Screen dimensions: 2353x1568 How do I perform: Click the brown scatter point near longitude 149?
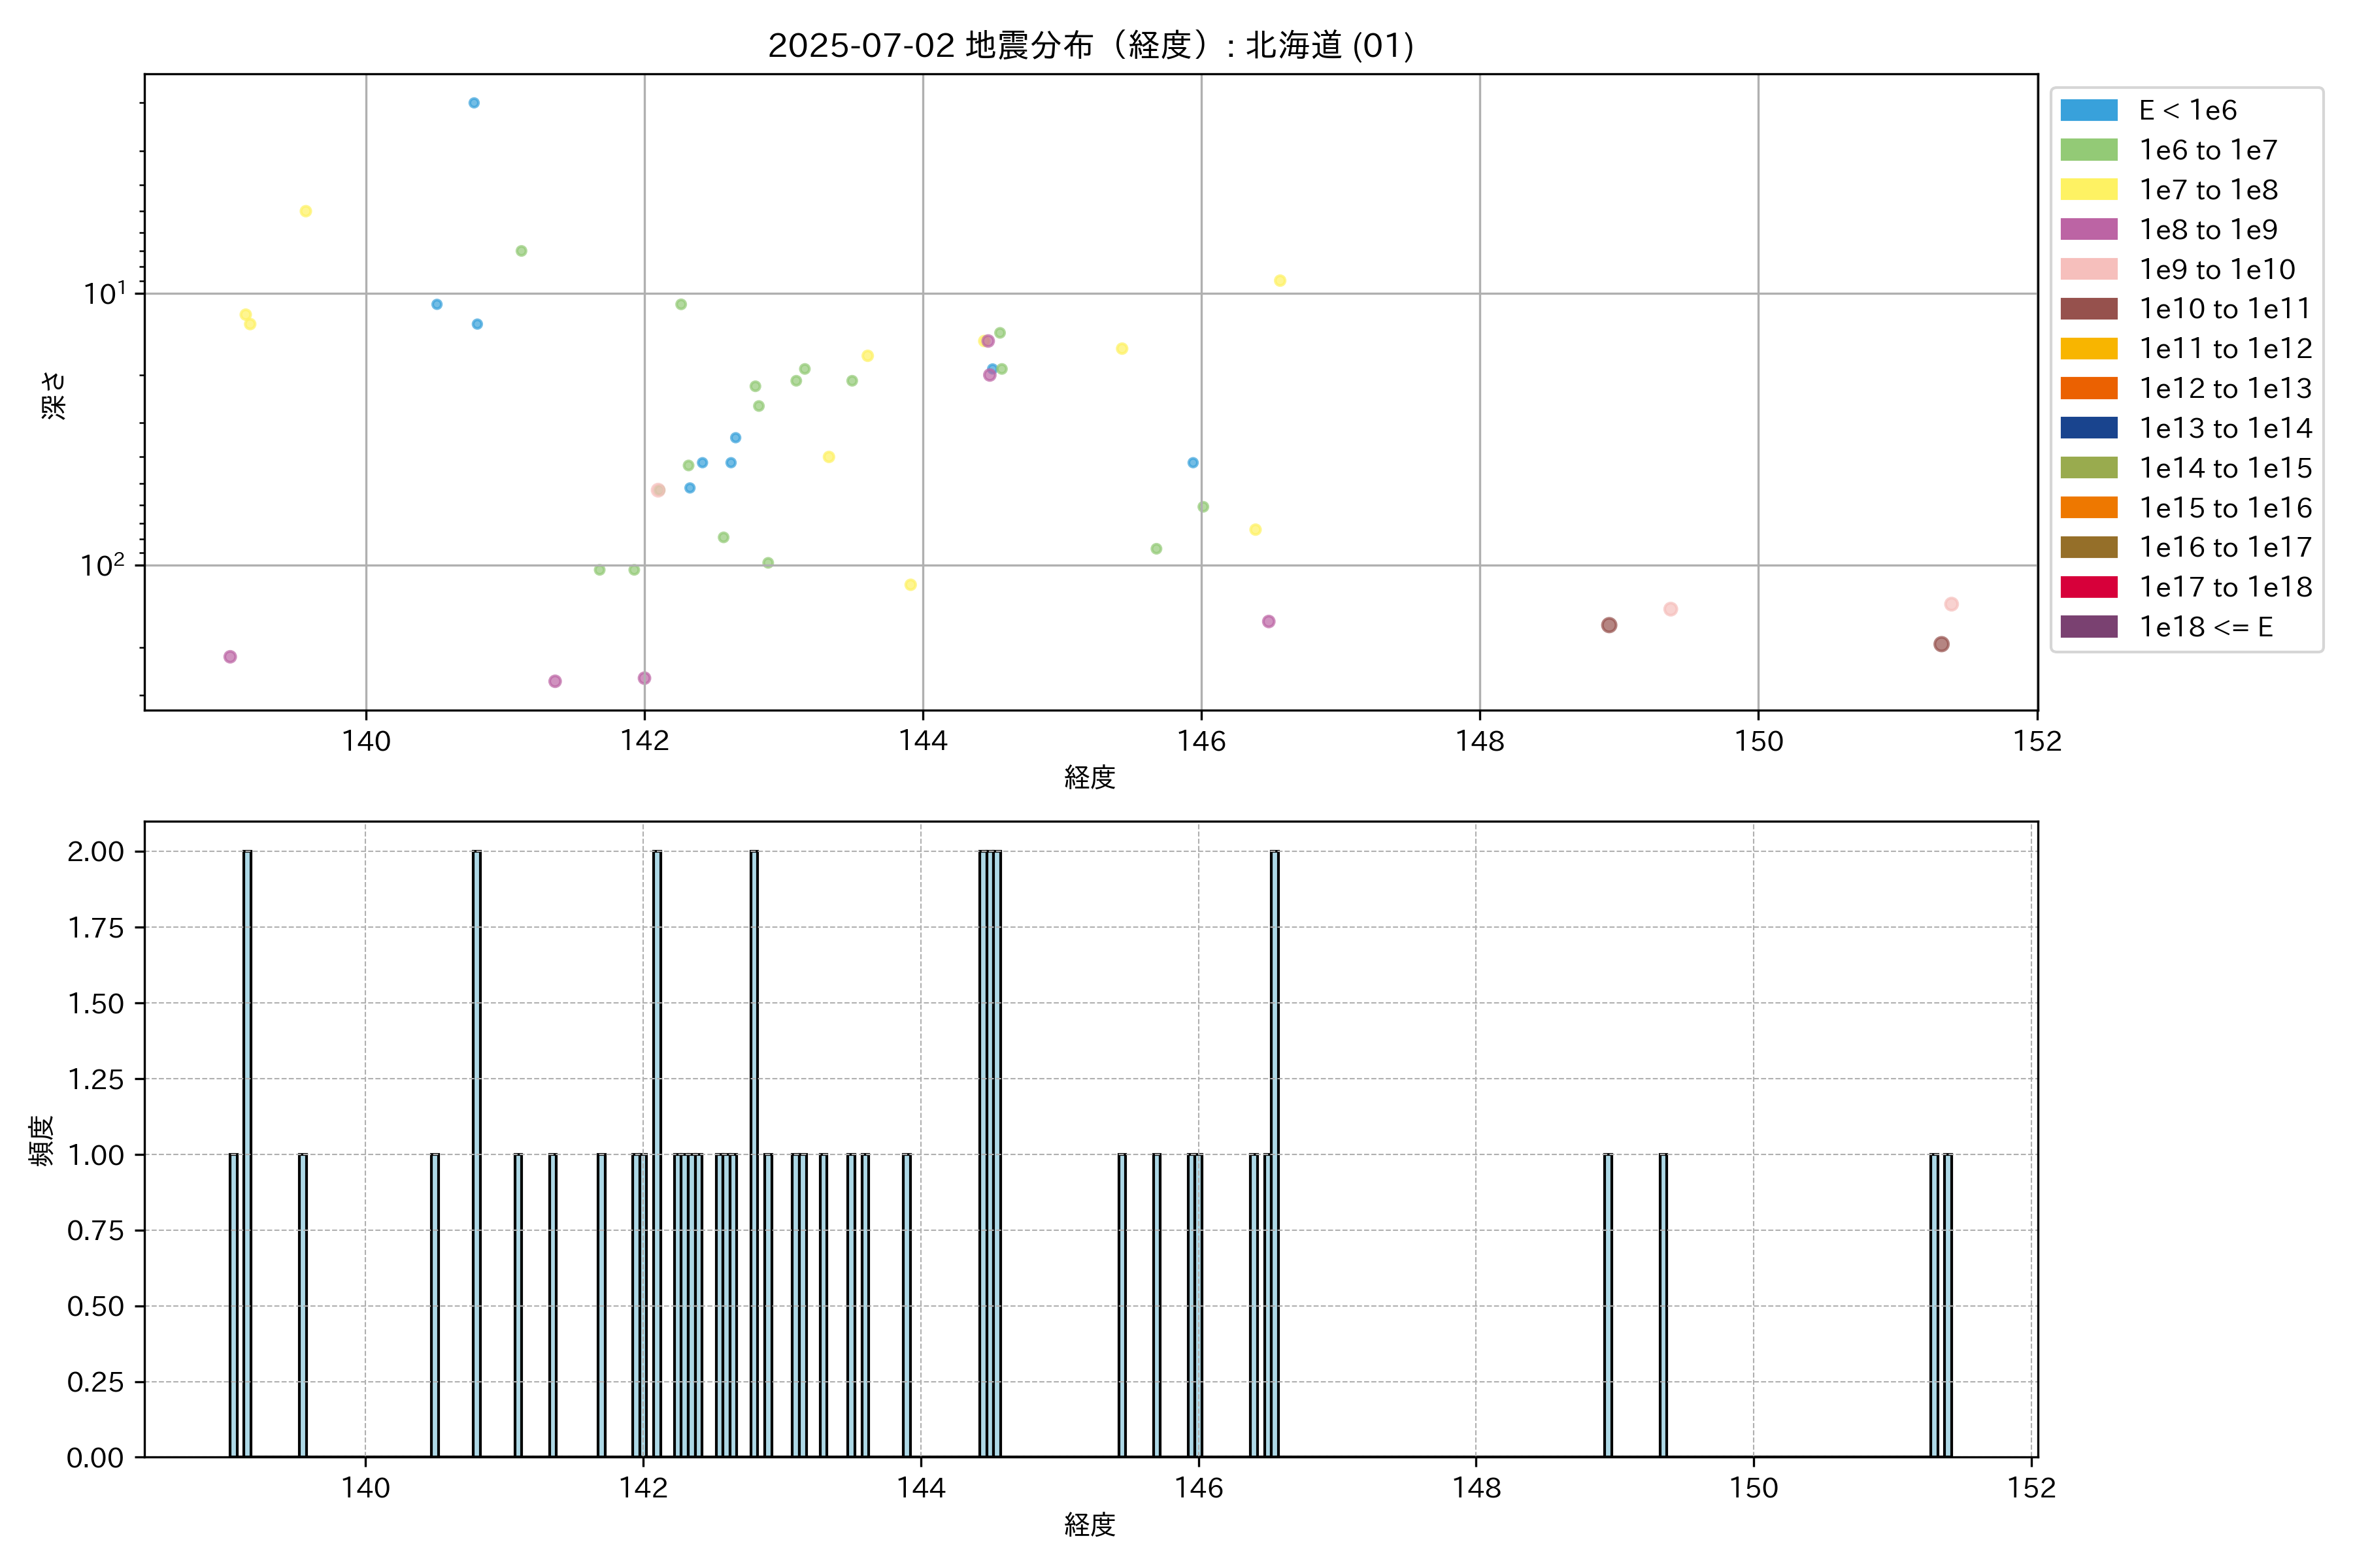coord(1609,625)
